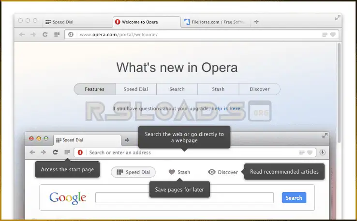Image resolution: width=357 pixels, height=221 pixels.
Task: Click "Search the web or go directly" tooltip
Action: pyautogui.click(x=184, y=137)
